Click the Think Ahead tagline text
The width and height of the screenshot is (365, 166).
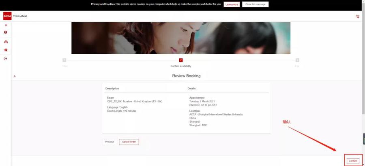[20, 16]
